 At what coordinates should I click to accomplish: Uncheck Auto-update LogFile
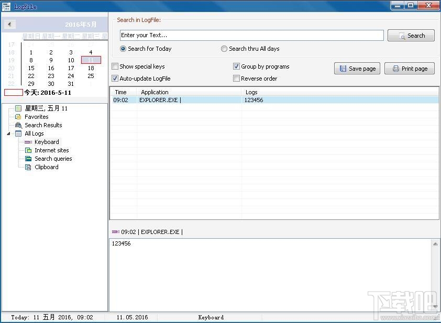pyautogui.click(x=115, y=79)
